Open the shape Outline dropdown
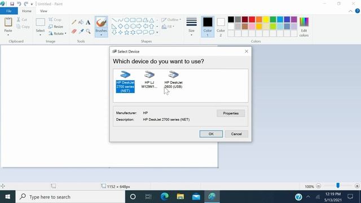This screenshot has width=361, height=203. (171, 20)
